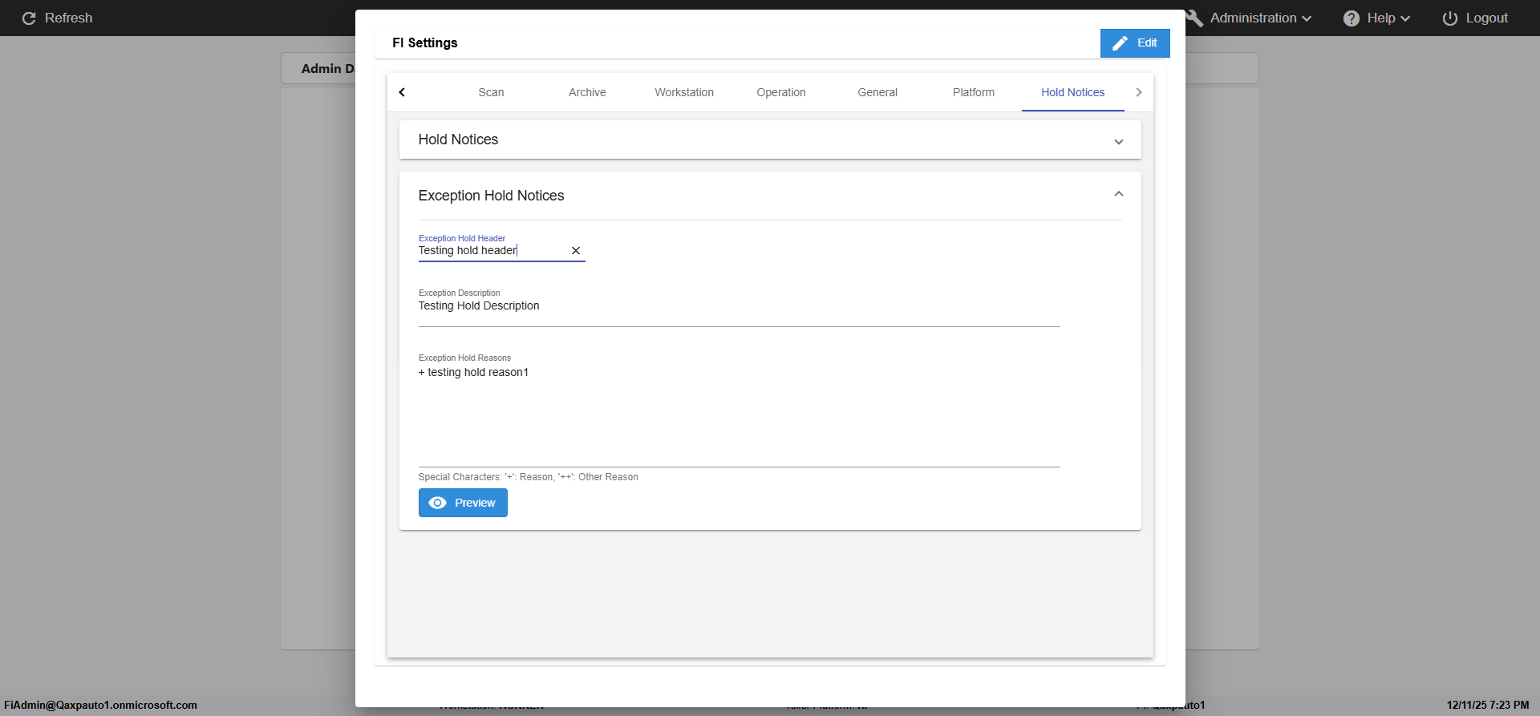Expand the Hold Notices section
Viewport: 1540px width, 716px height.
point(1118,141)
